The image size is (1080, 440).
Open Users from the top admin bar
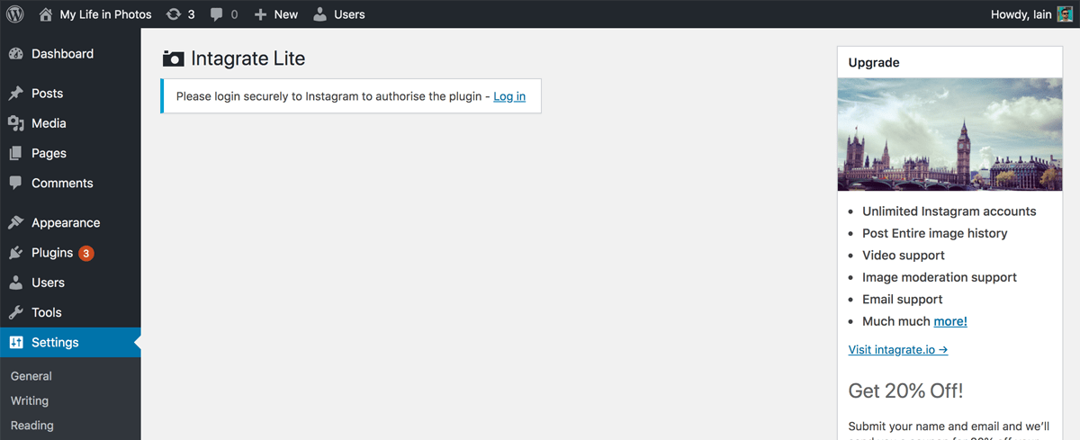(x=349, y=14)
